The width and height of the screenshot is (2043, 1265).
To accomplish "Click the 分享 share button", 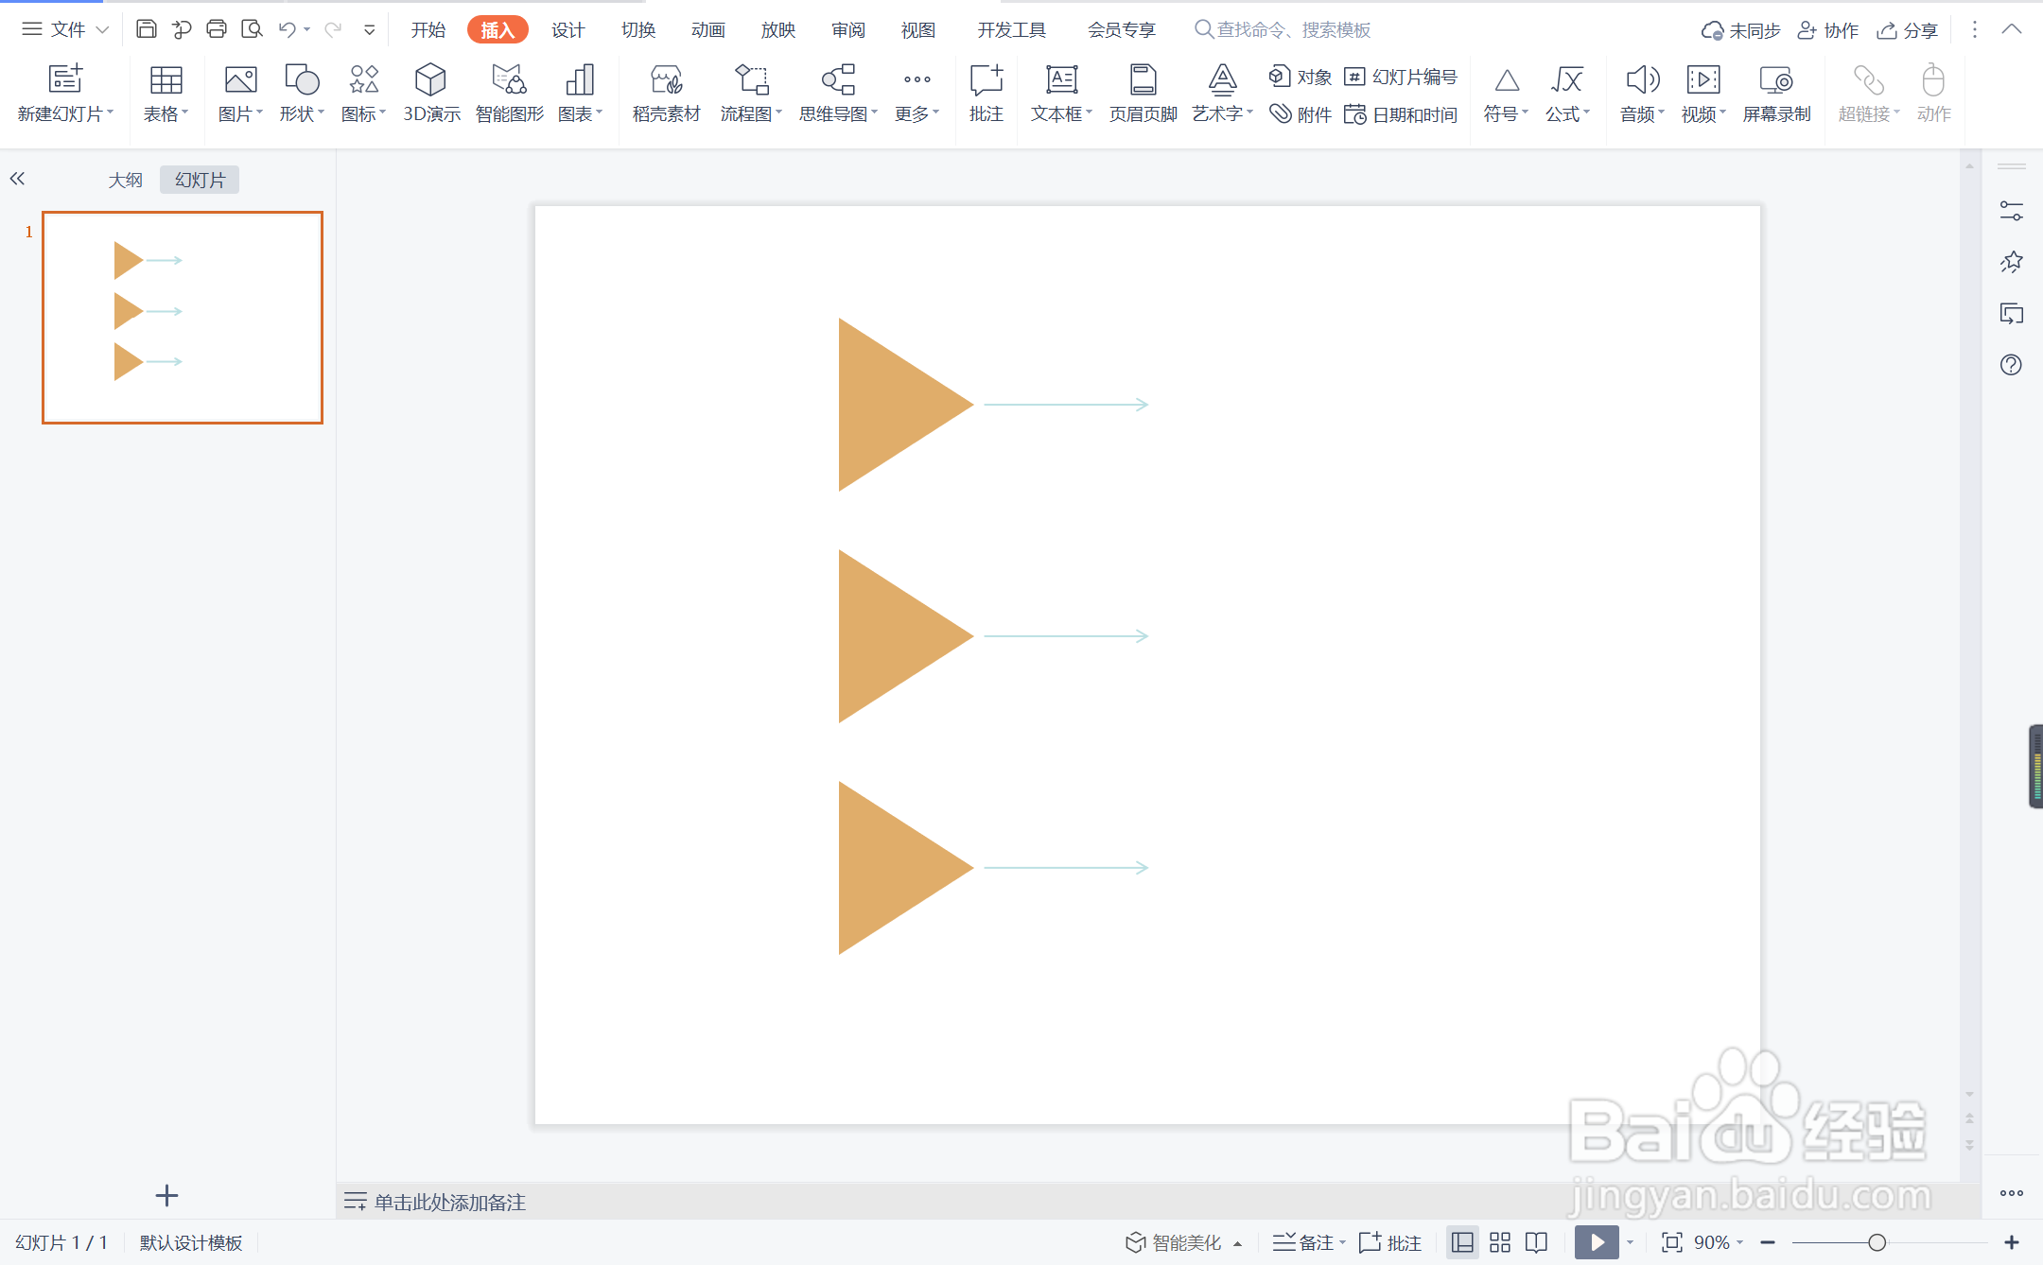I will (x=1909, y=29).
